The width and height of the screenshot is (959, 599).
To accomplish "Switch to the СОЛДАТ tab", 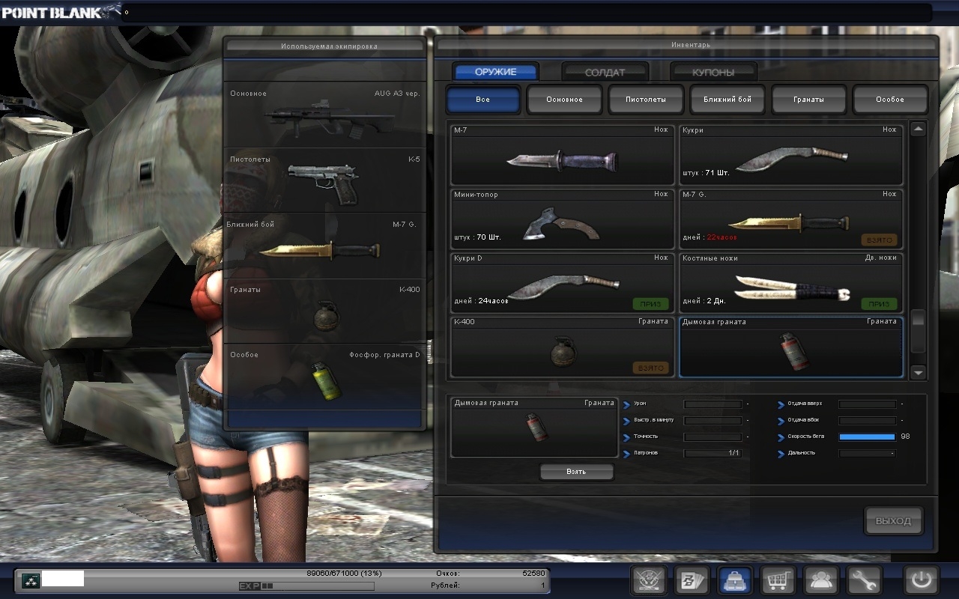I will 605,73.
